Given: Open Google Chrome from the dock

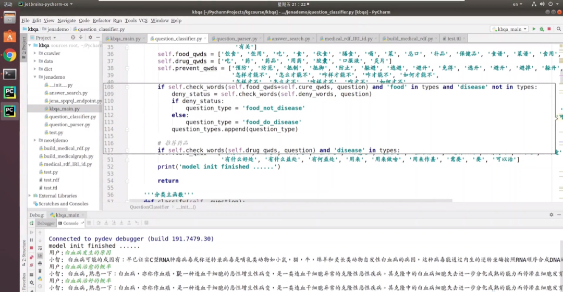Looking at the screenshot, I should [x=9, y=55].
